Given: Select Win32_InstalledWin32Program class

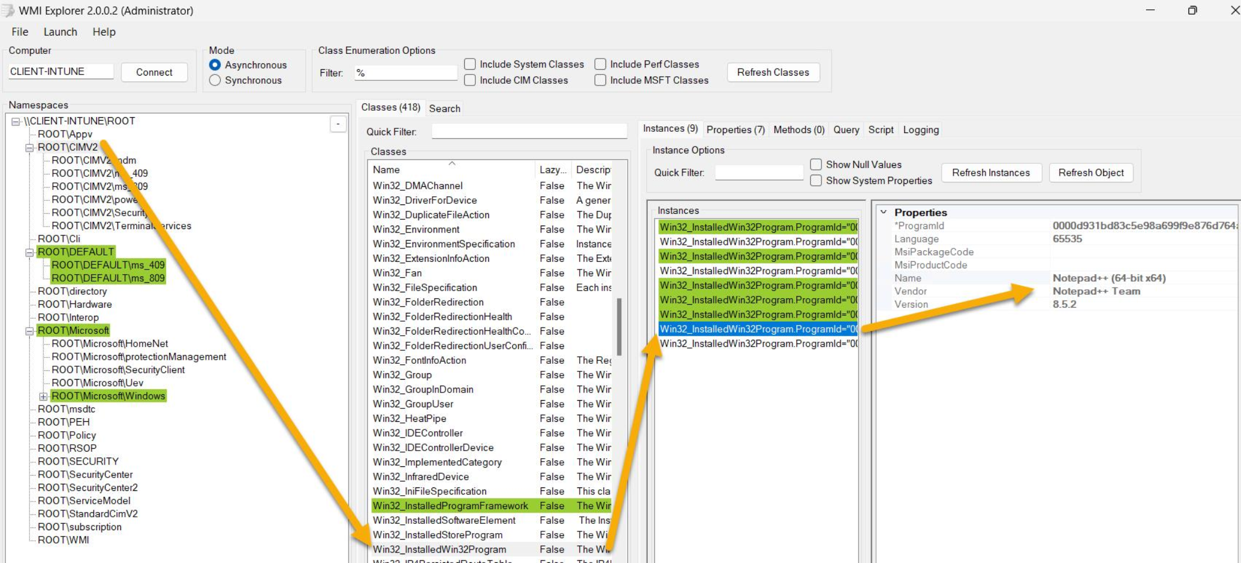Looking at the screenshot, I should [492, 550].
